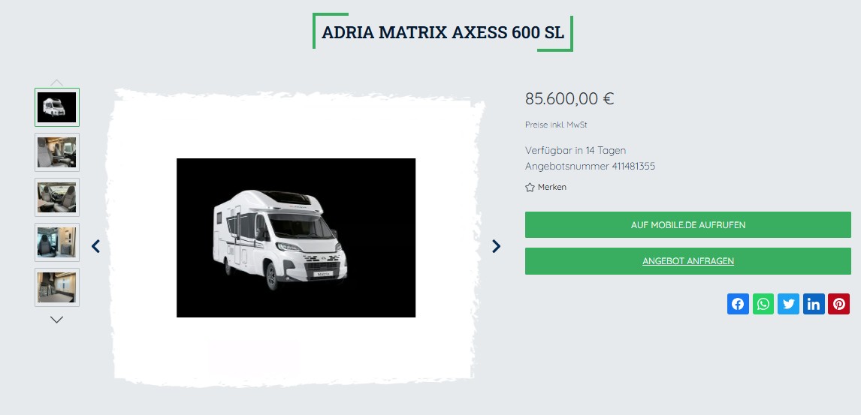Share listing on Facebook
The width and height of the screenshot is (861, 415).
[738, 304]
